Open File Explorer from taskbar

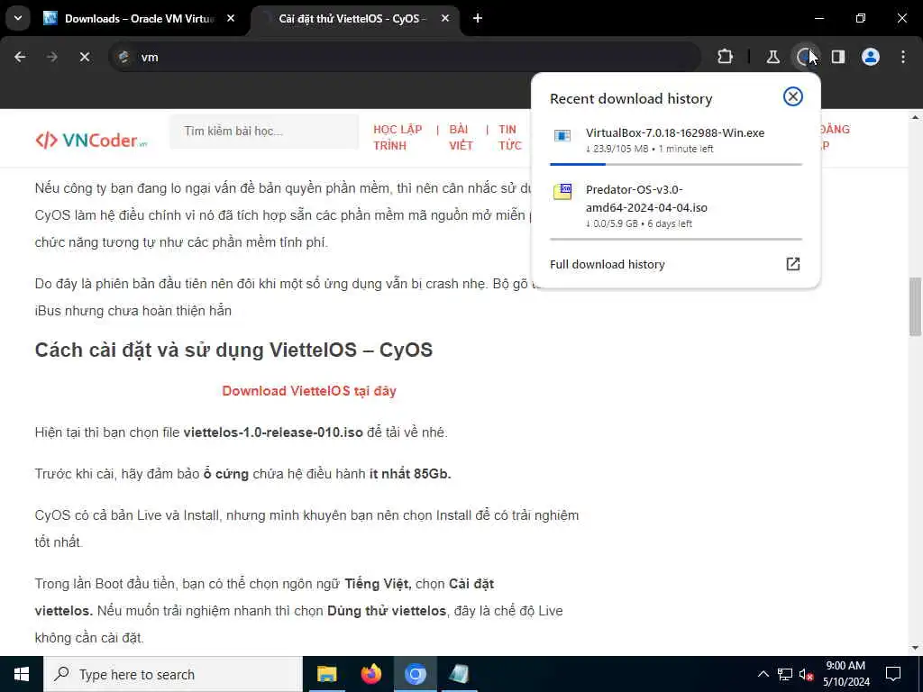click(x=326, y=674)
